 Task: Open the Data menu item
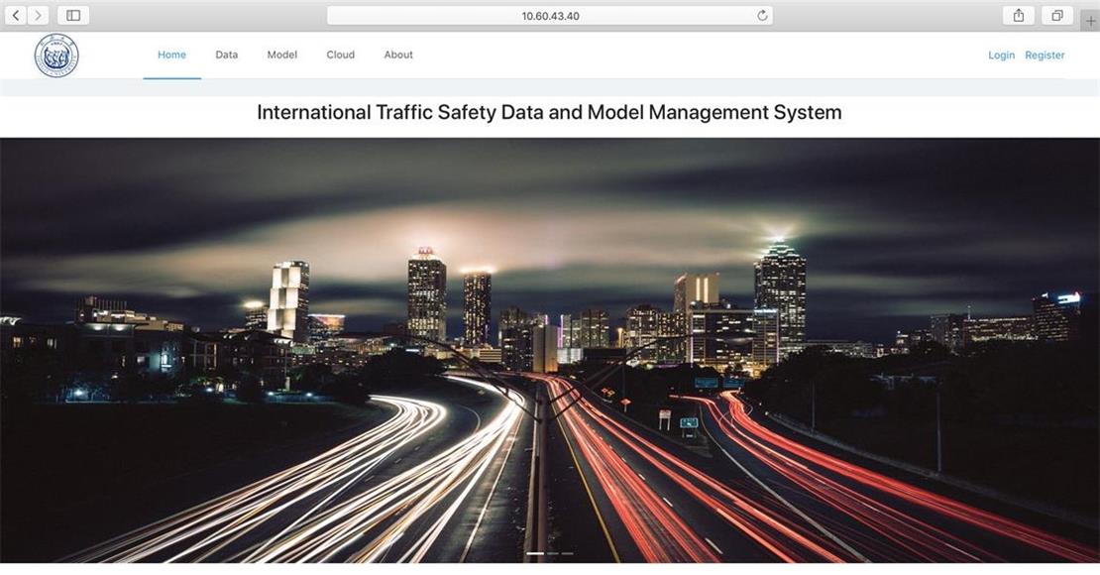click(227, 55)
